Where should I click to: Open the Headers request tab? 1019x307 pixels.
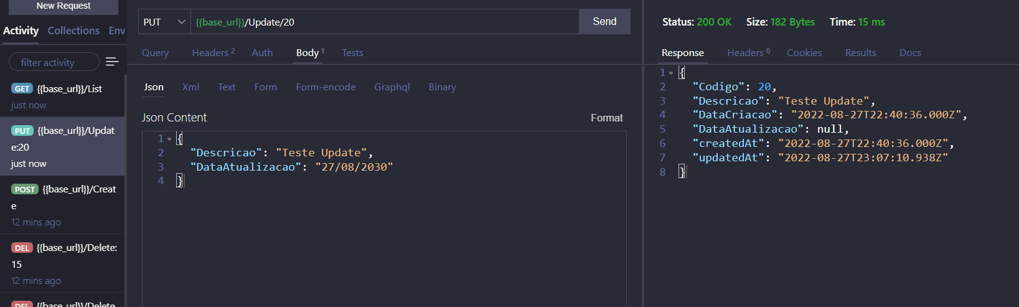(x=214, y=53)
